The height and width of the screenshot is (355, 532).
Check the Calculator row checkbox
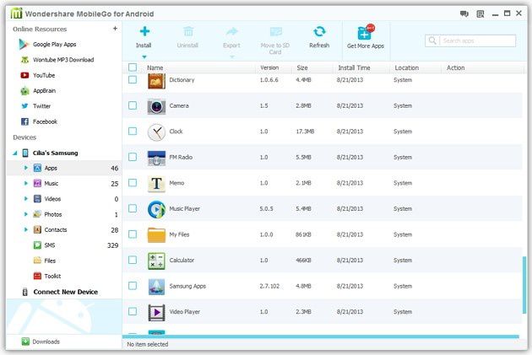[133, 260]
